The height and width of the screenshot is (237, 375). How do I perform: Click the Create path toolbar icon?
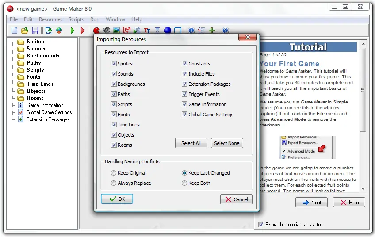(x=127, y=31)
